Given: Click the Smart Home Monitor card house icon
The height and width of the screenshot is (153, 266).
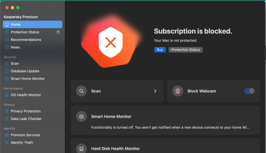Looking at the screenshot, I should click(x=81, y=117).
